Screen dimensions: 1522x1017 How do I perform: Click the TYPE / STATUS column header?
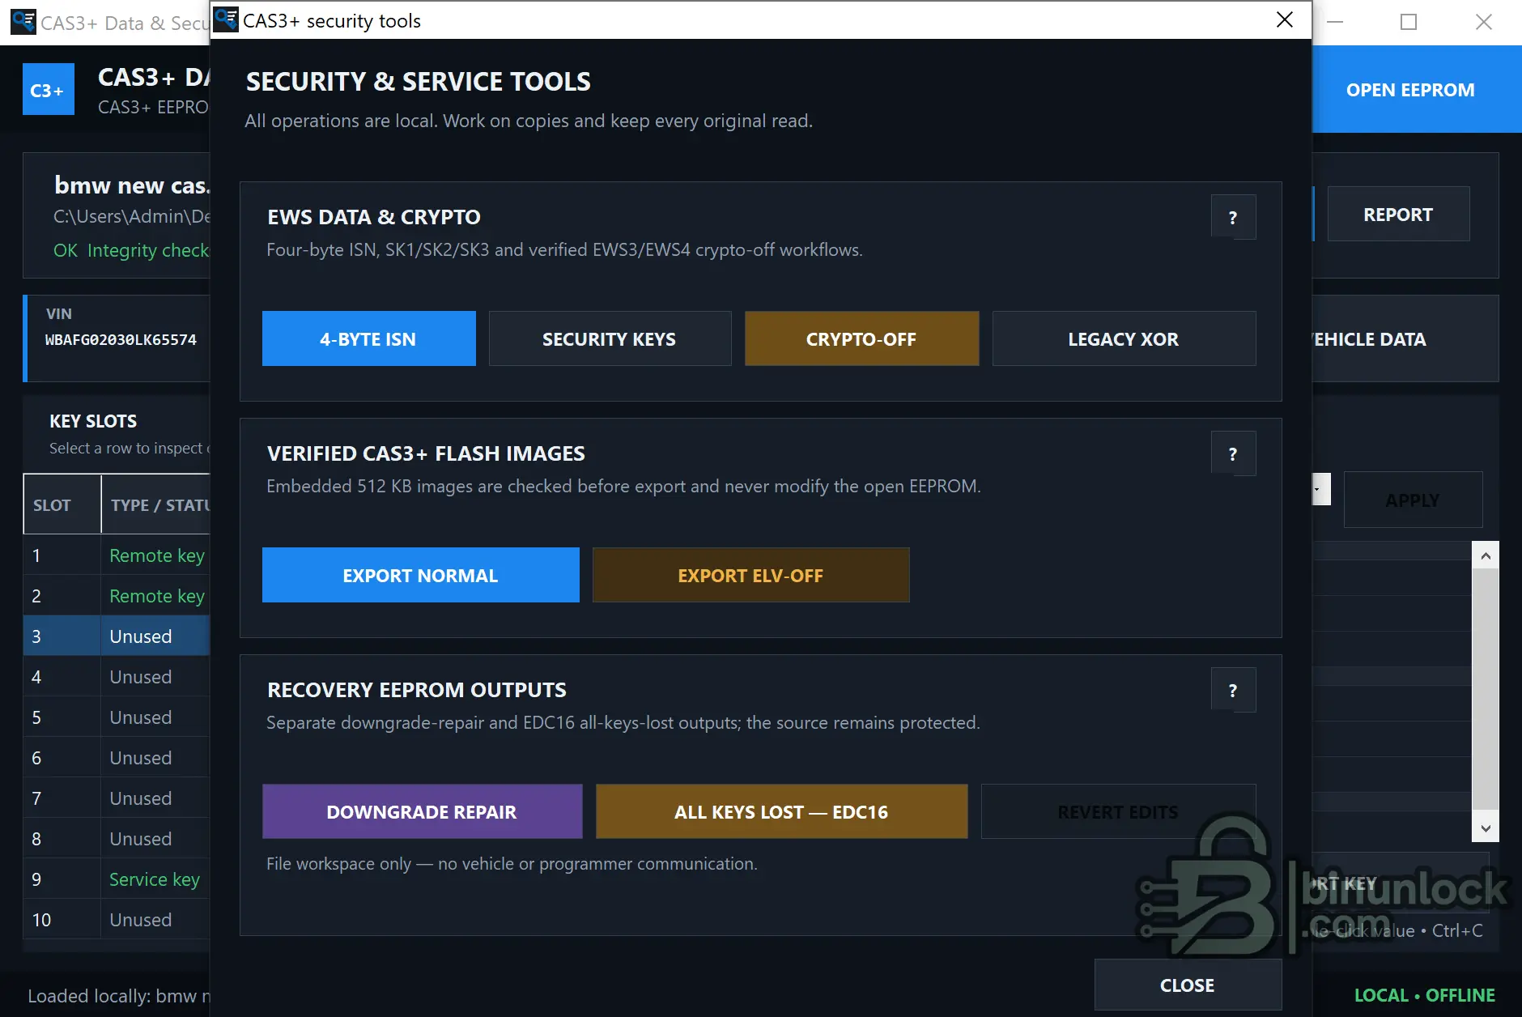155,504
